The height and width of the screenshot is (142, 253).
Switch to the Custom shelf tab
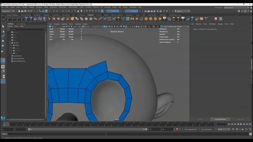pyautogui.click(x=91, y=15)
